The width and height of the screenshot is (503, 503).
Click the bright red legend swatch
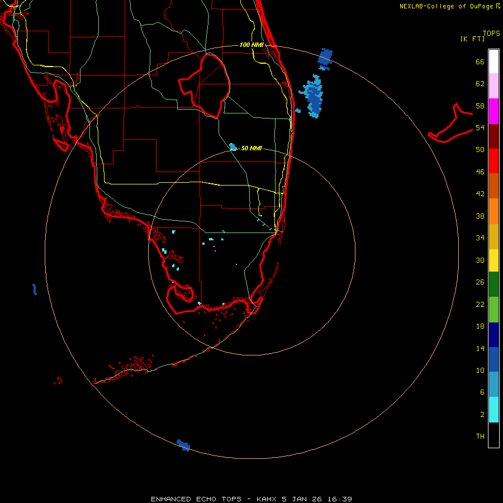coord(493,161)
